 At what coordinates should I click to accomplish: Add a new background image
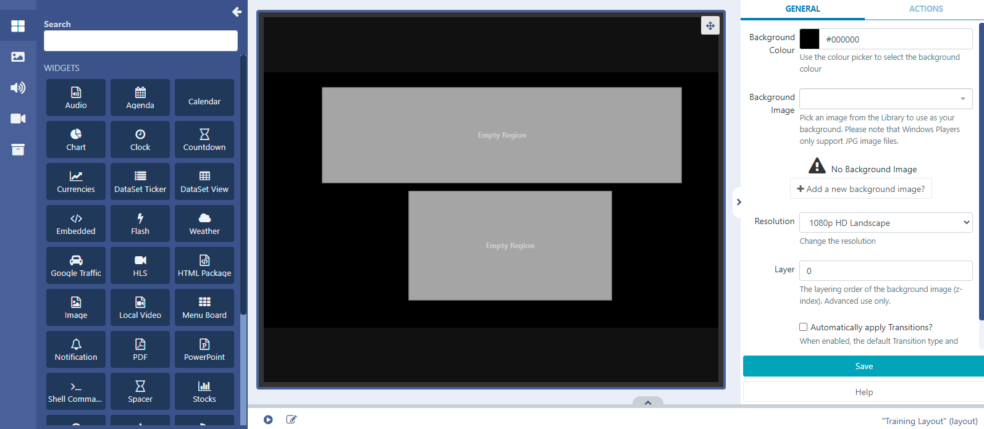(x=861, y=189)
